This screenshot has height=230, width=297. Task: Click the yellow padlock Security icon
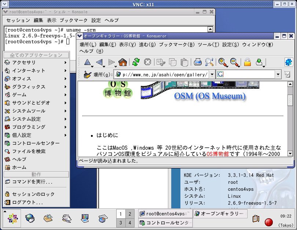(x=247, y=62)
